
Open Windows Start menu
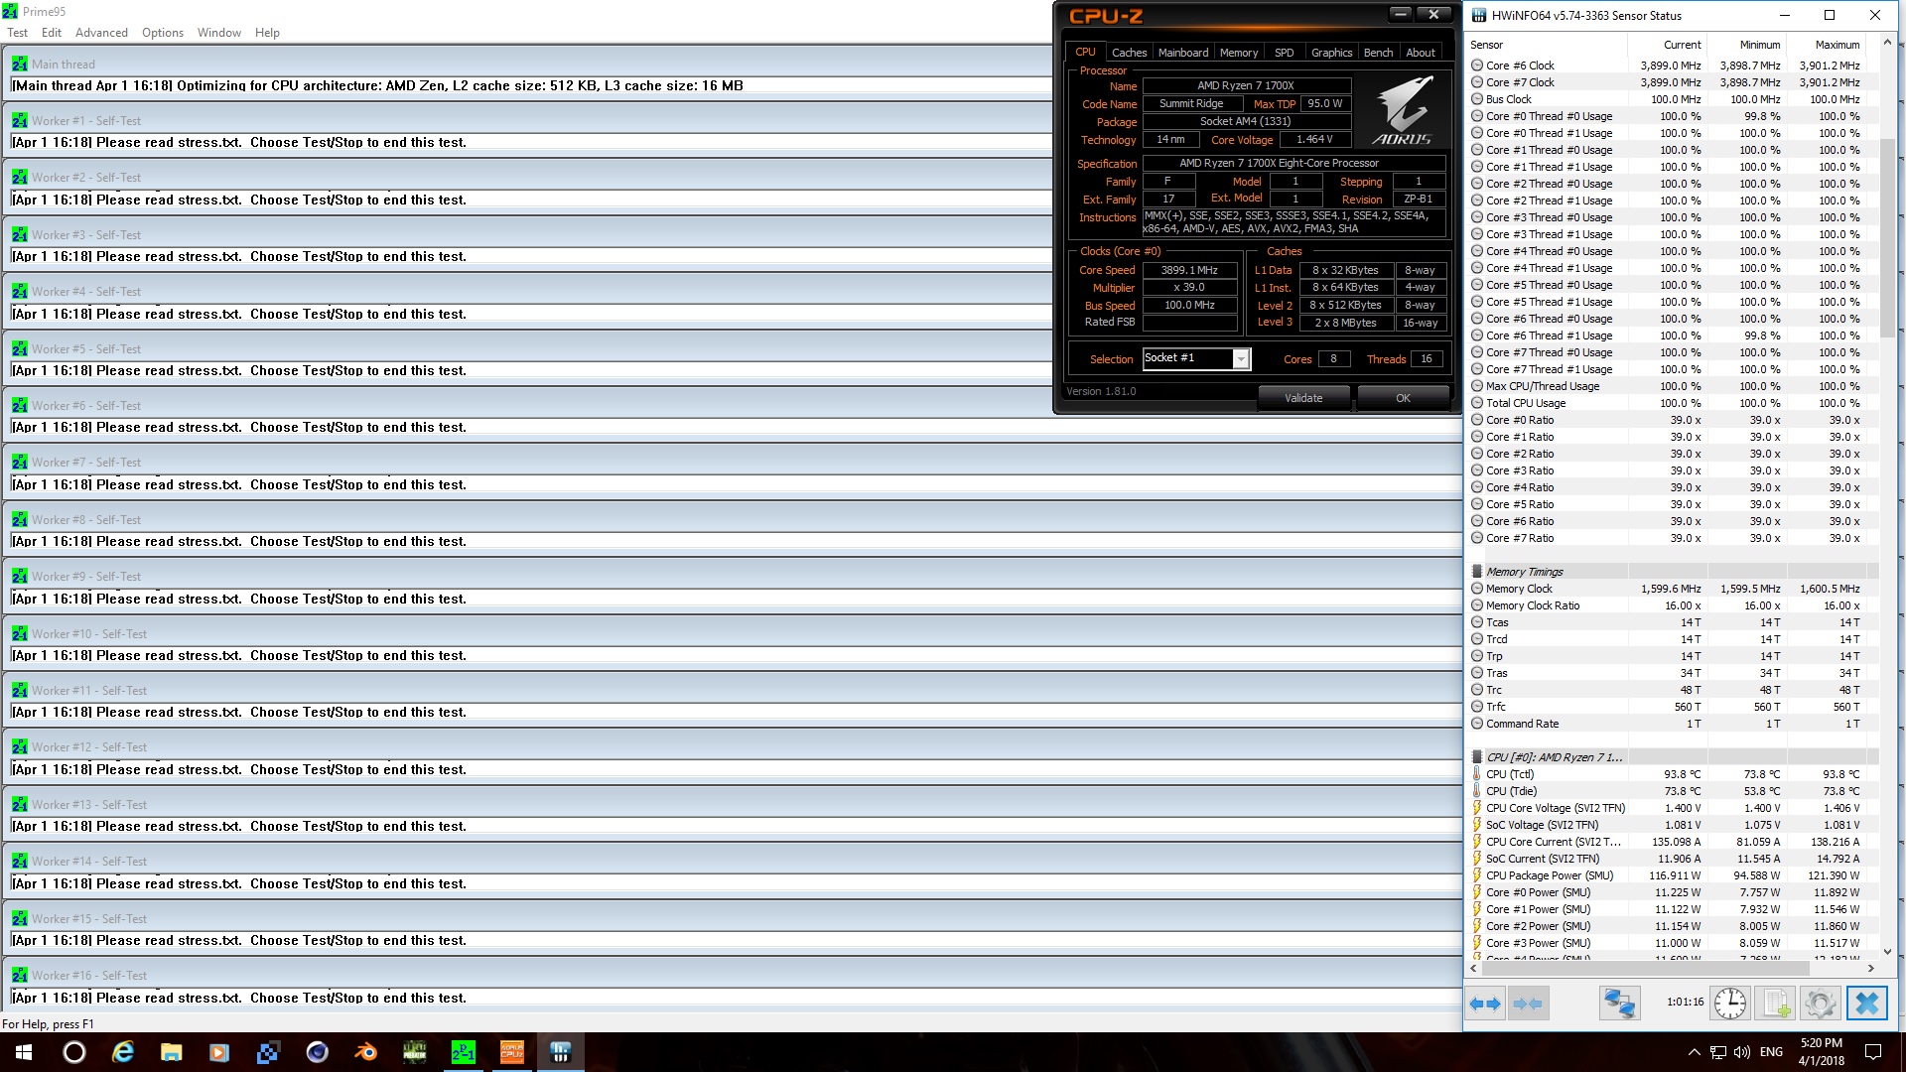(24, 1052)
